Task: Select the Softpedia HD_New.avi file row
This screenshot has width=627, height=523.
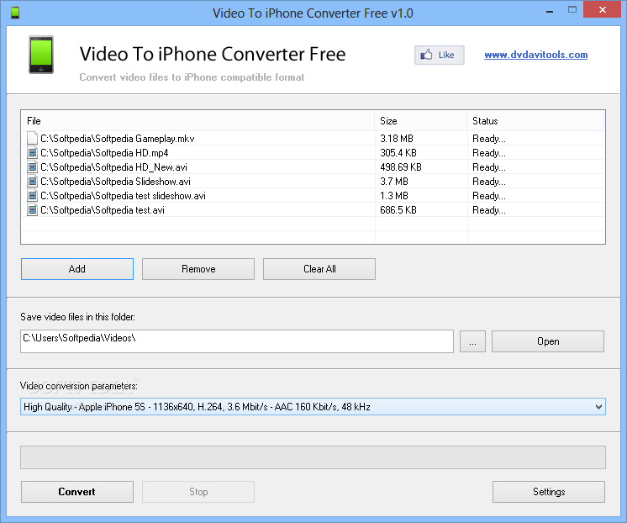Action: [x=313, y=167]
